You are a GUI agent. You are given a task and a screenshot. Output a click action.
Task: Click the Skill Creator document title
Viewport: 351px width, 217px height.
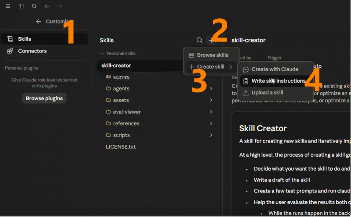pyautogui.click(x=263, y=128)
